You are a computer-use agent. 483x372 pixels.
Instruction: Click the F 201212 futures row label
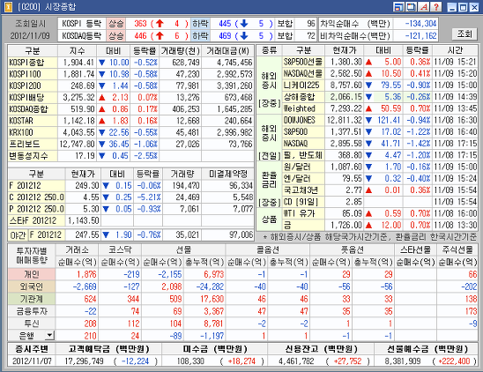pos(36,185)
